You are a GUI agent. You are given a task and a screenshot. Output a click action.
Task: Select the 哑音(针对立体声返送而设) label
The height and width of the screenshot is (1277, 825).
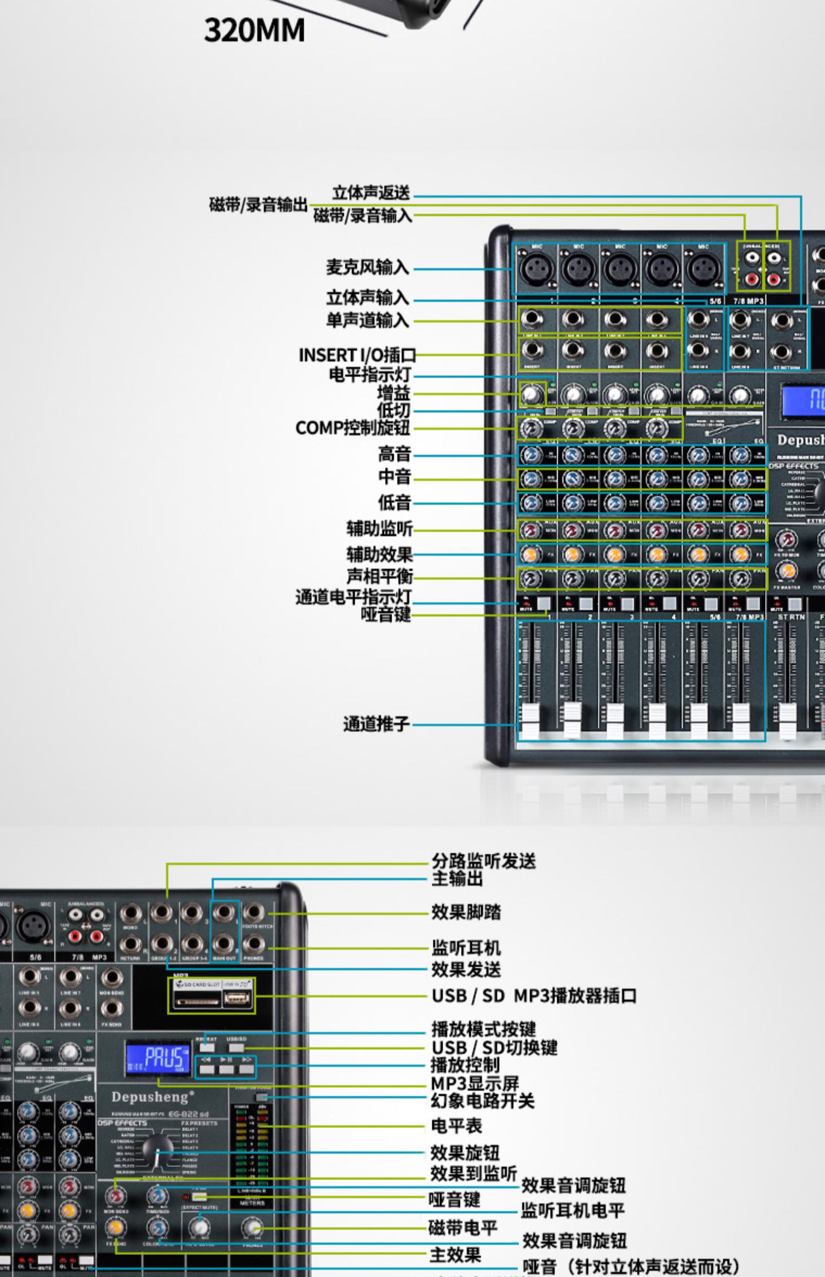click(631, 1267)
